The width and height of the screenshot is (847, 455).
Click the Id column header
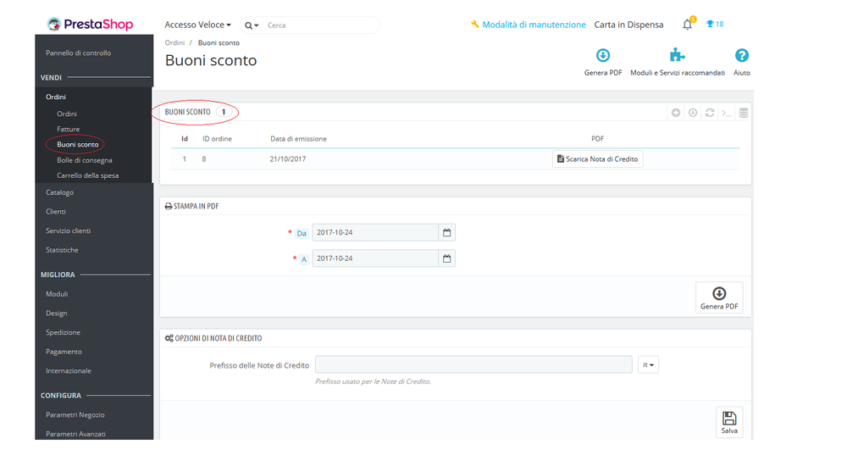tap(184, 139)
